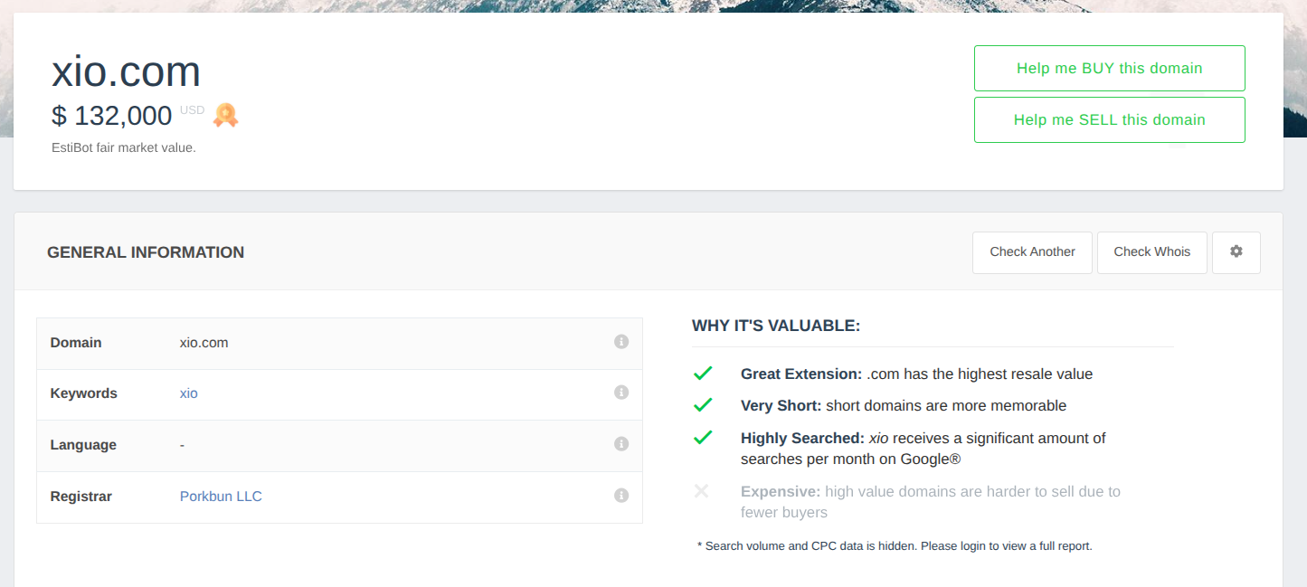This screenshot has width=1307, height=587.
Task: Click the green checkmark beside Very Short
Action: click(703, 405)
